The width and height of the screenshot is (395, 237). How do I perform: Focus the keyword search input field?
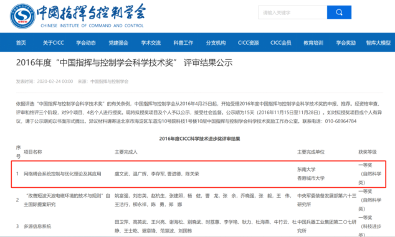(x=292, y=12)
